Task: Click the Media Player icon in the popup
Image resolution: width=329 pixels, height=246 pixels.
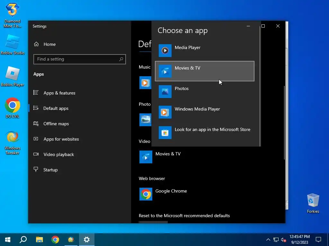Action: click(165, 51)
